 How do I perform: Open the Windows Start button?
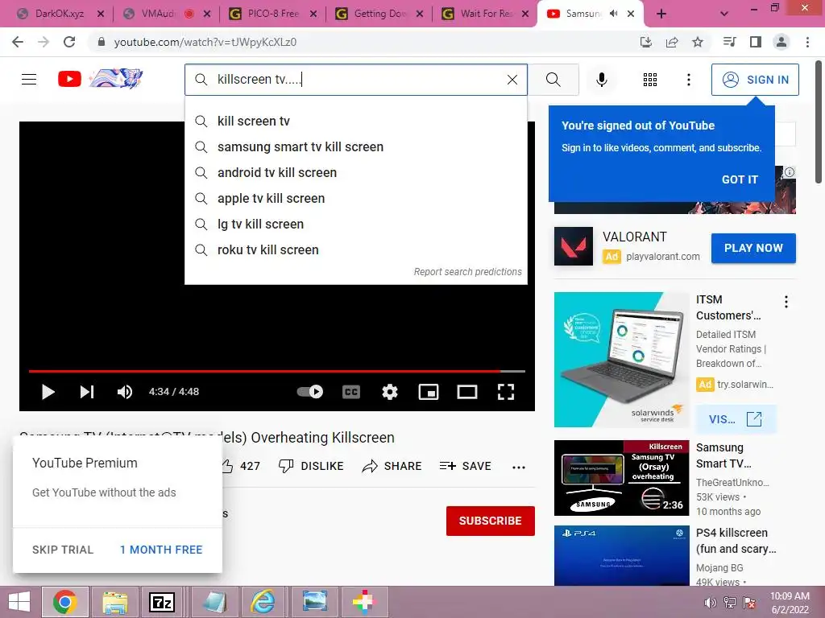point(19,602)
